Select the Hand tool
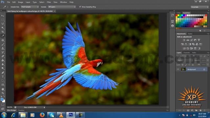The image size is (210, 118). (3, 89)
